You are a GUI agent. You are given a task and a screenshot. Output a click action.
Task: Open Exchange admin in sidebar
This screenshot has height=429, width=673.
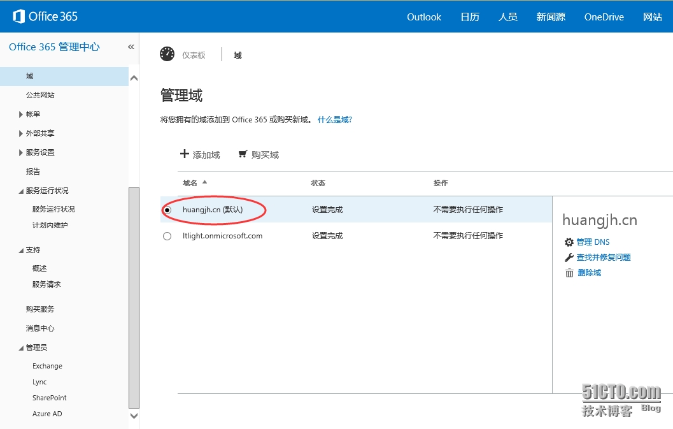[47, 367]
